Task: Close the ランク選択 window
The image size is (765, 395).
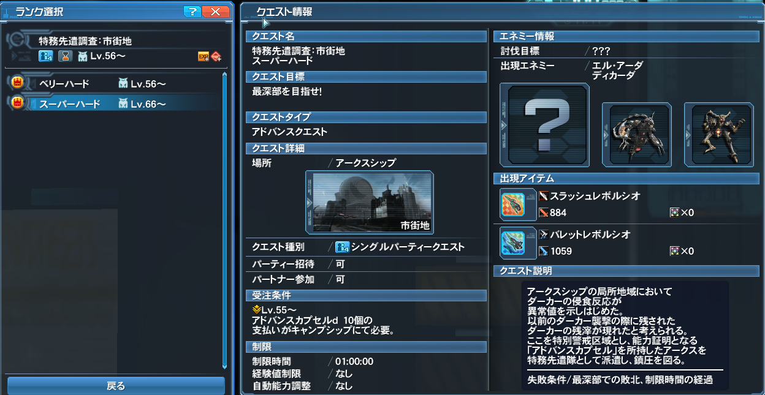Action: [215, 12]
